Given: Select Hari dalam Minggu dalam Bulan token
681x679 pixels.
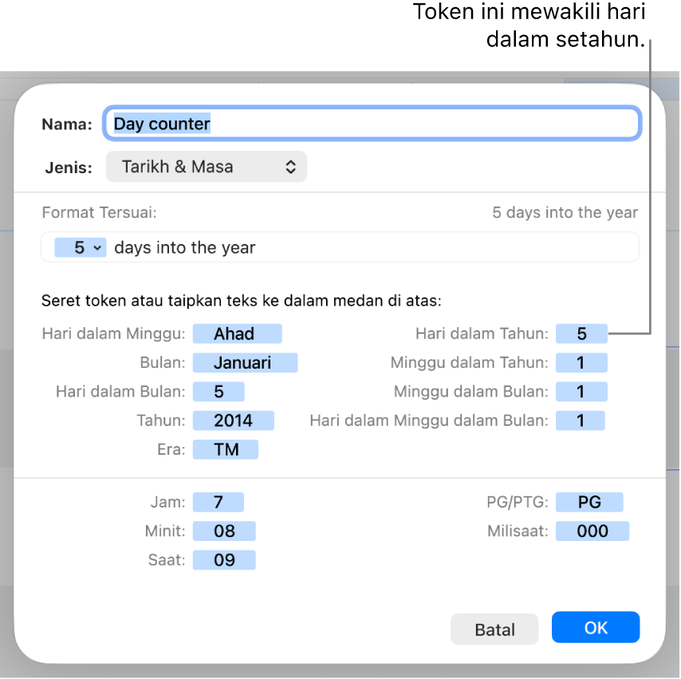Looking at the screenshot, I should (x=581, y=420).
